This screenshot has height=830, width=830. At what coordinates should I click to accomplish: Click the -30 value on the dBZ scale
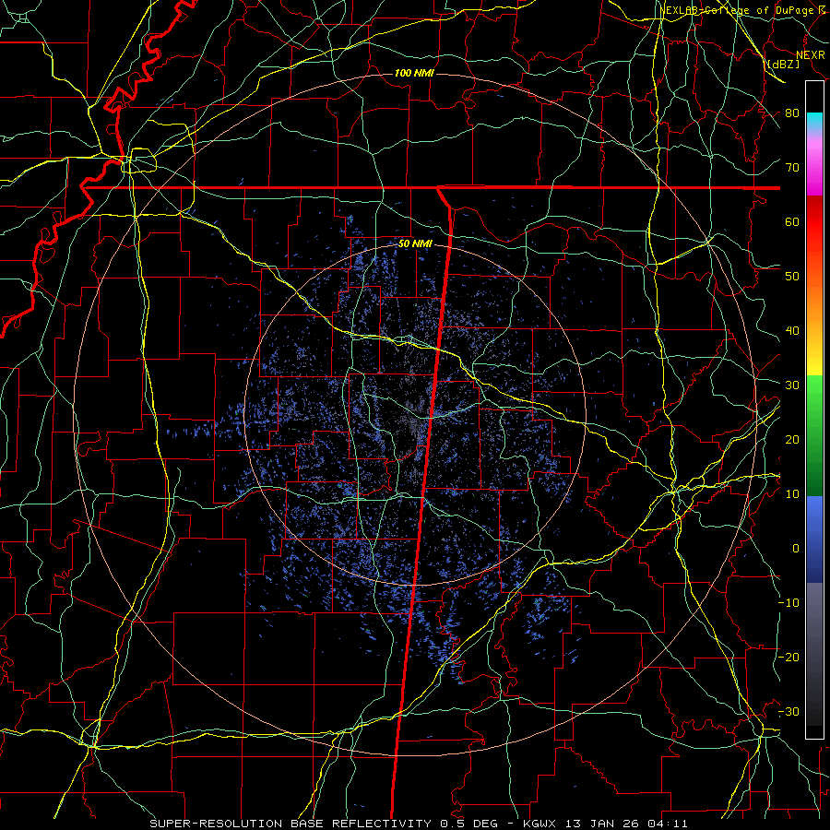[788, 713]
